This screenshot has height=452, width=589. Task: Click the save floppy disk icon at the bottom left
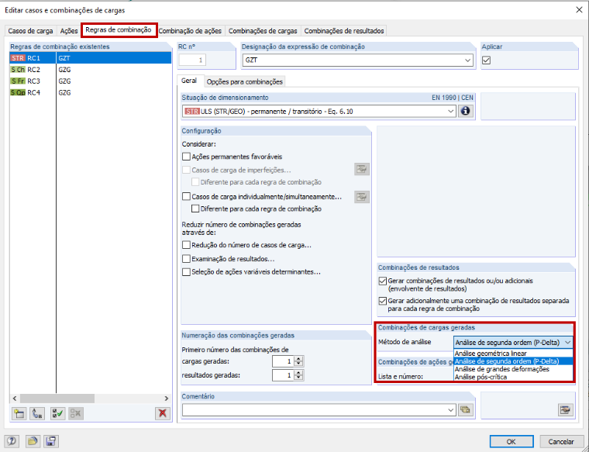[50, 441]
